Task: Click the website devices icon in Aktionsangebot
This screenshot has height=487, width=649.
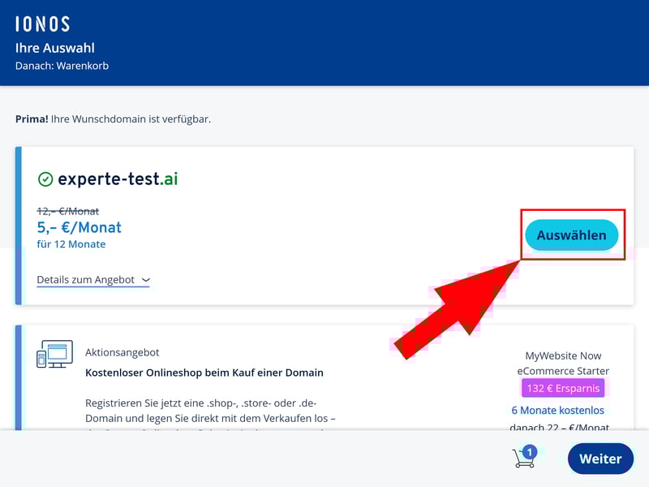Action: (54, 354)
